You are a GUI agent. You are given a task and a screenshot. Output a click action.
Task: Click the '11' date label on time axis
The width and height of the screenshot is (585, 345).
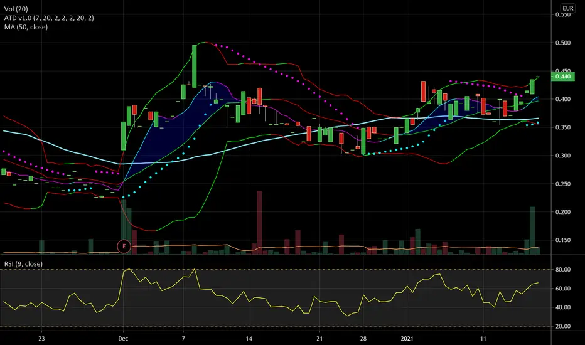483,339
